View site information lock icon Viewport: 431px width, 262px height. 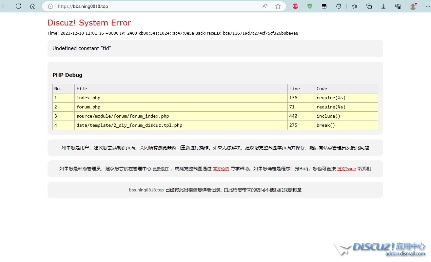[x=50, y=6]
